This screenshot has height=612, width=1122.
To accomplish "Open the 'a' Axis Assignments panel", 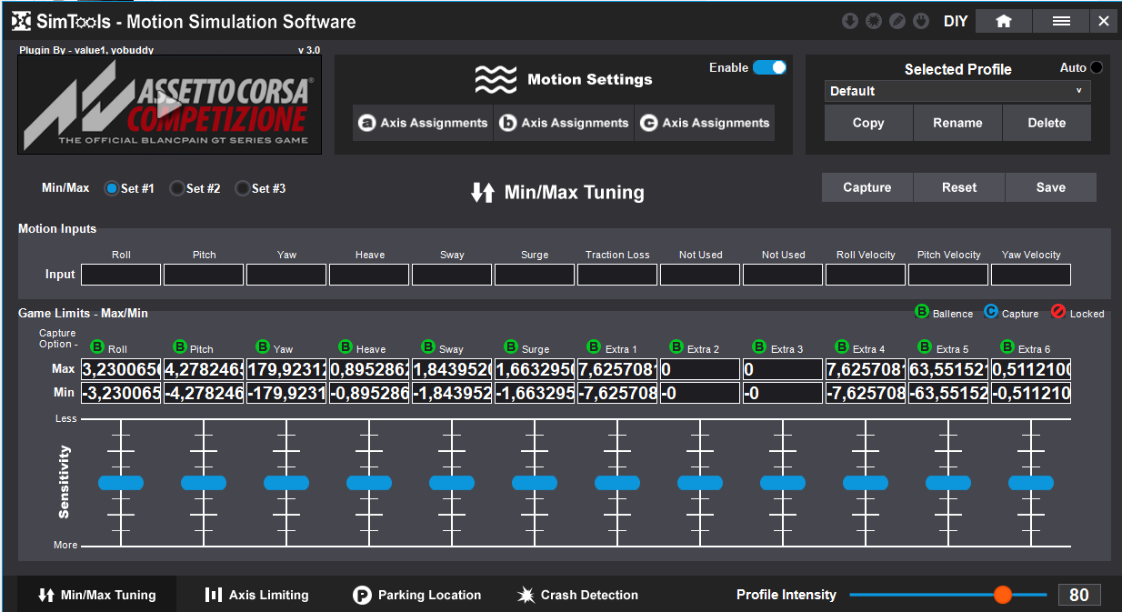I will pyautogui.click(x=423, y=123).
